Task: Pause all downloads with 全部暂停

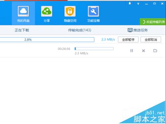Action: coord(128,40)
